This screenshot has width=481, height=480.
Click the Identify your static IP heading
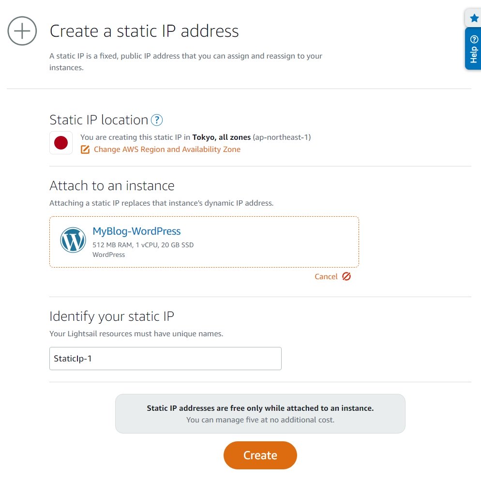pos(112,316)
